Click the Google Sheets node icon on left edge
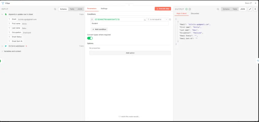The width and height of the screenshot is (259, 122). point(0,61)
